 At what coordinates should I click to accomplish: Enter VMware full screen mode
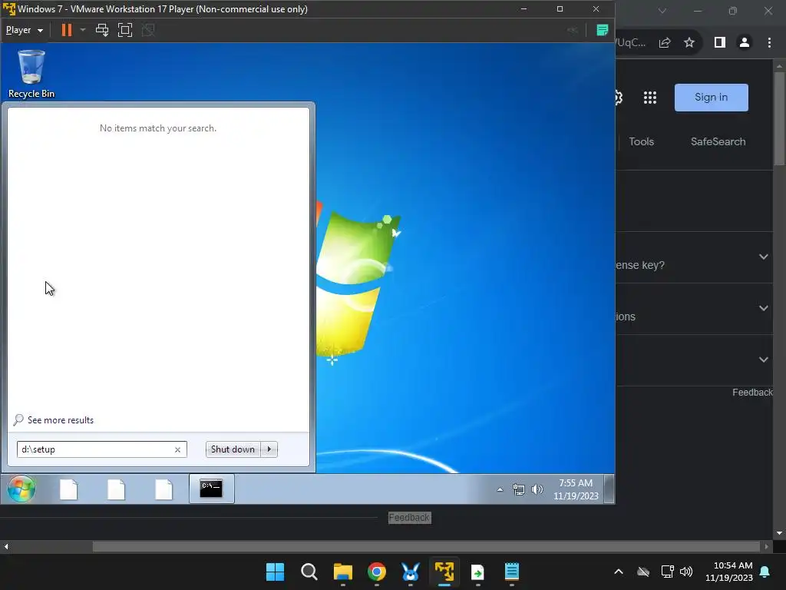pyautogui.click(x=125, y=30)
